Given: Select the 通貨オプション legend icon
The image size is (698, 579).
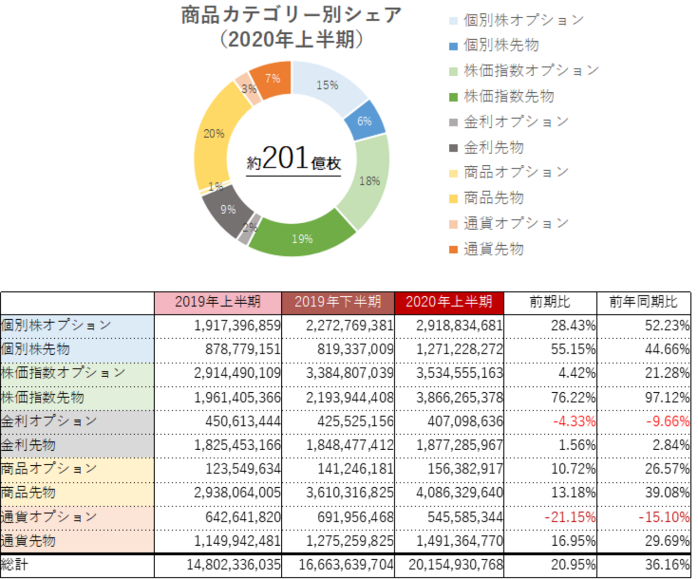Looking at the screenshot, I should (453, 223).
